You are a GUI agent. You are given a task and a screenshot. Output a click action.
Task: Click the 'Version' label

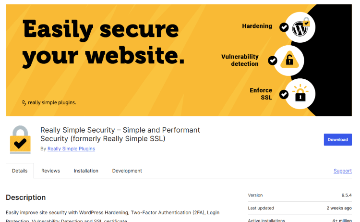[255, 195]
